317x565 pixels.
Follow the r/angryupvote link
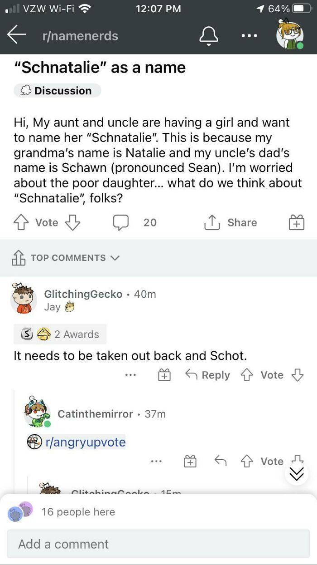tap(85, 442)
